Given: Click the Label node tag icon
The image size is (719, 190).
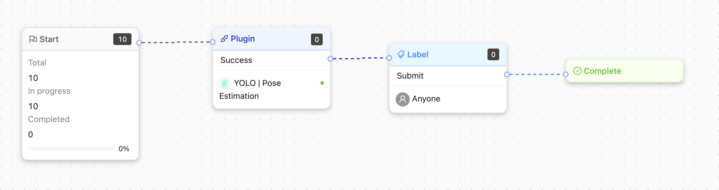Looking at the screenshot, I should click(401, 54).
